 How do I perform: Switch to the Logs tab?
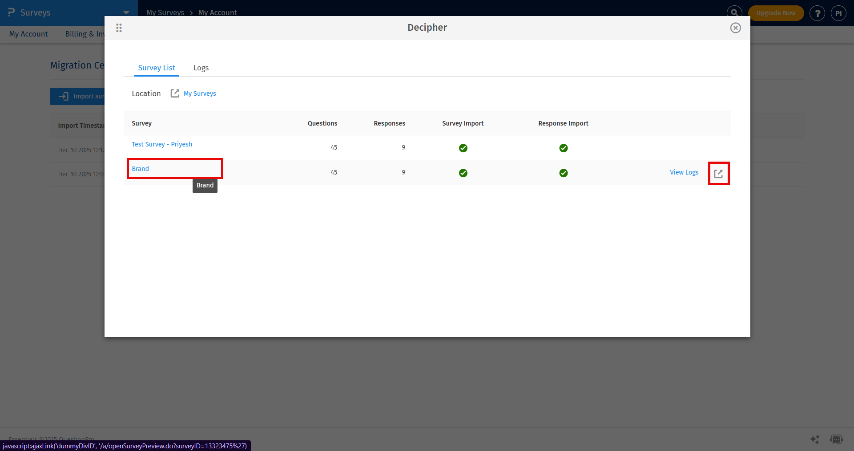201,68
